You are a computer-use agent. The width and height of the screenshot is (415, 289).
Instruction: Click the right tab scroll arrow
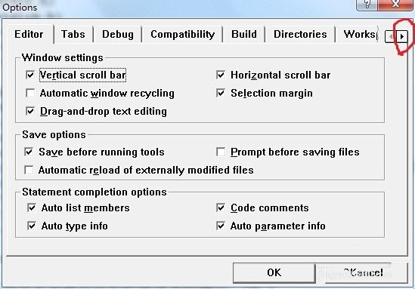(x=402, y=36)
